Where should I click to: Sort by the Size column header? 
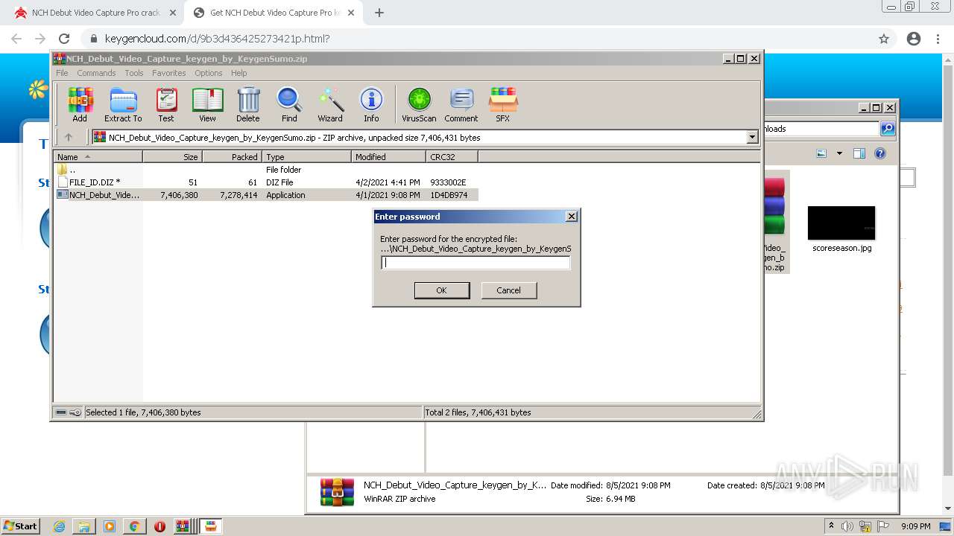coord(173,157)
